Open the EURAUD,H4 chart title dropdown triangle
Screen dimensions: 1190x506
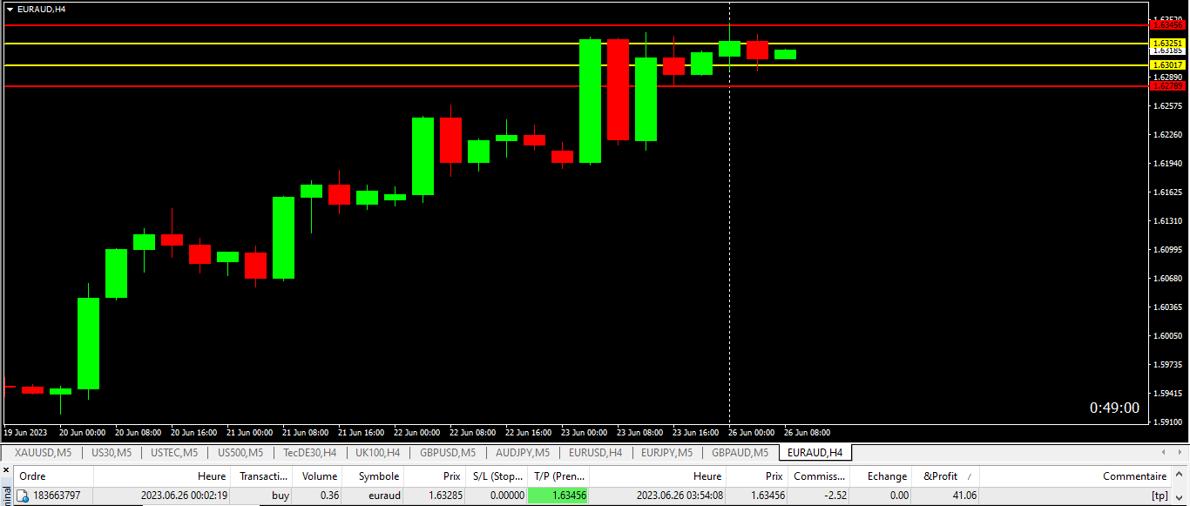(10, 9)
